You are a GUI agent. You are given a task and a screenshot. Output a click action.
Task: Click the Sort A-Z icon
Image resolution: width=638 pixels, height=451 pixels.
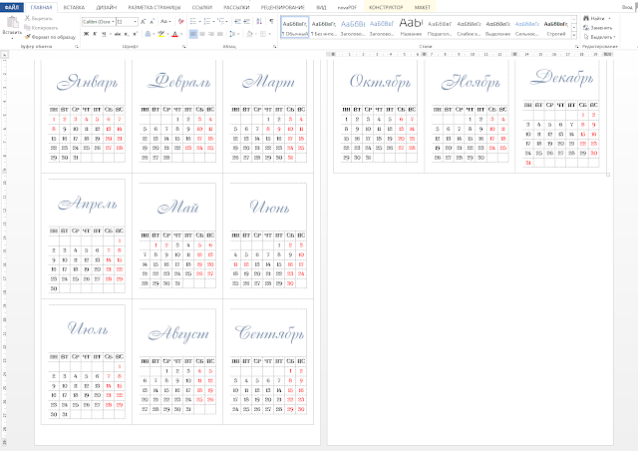coord(259,22)
